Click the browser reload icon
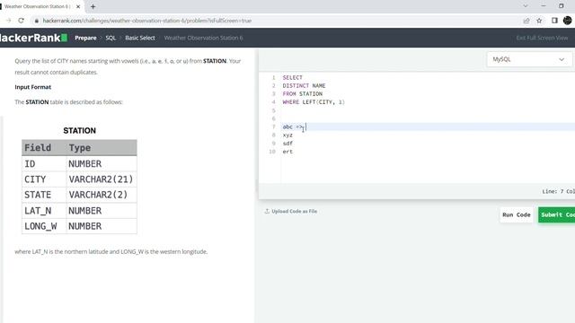The image size is (575, 323). pos(22,21)
